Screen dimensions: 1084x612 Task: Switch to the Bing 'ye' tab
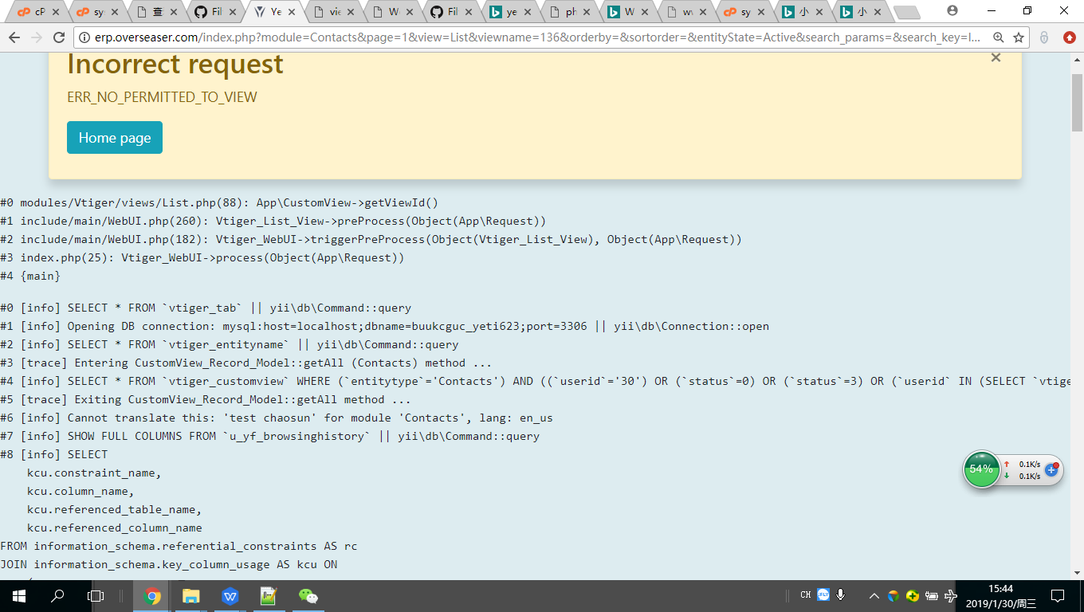(x=512, y=12)
